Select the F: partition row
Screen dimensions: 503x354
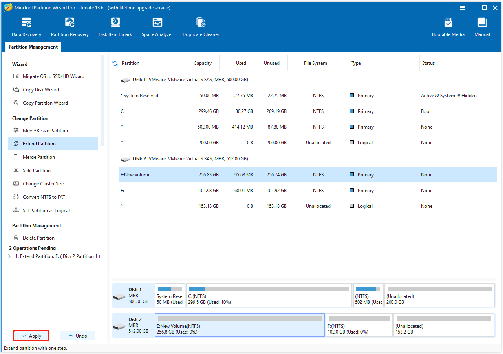coord(308,191)
